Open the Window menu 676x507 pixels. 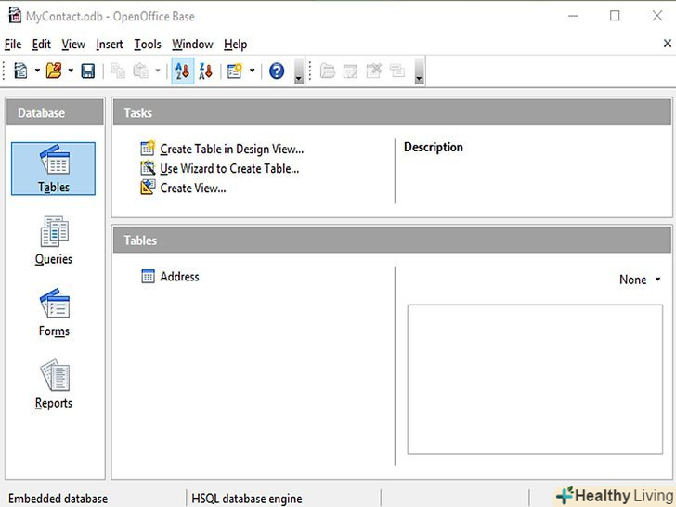[x=192, y=44]
